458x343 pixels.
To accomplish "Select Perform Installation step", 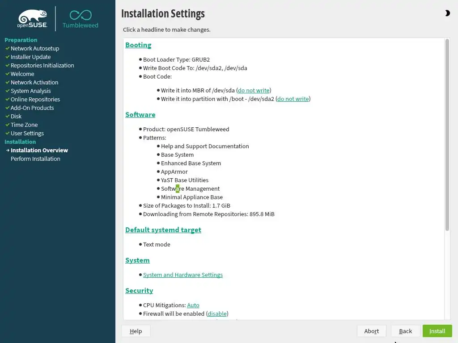I will (35, 159).
